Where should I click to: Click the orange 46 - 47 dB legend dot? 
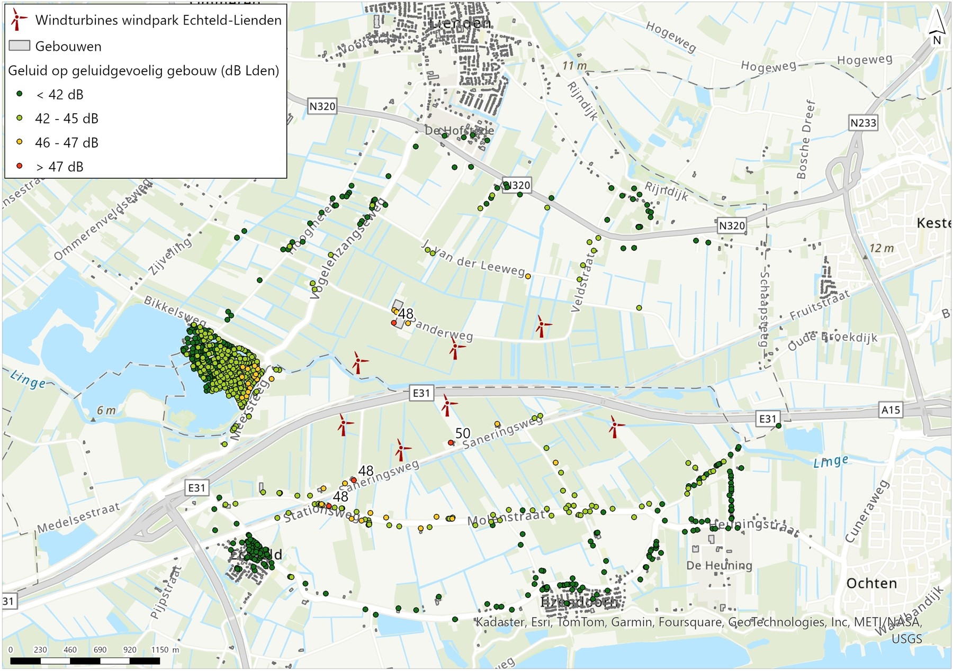[20, 142]
